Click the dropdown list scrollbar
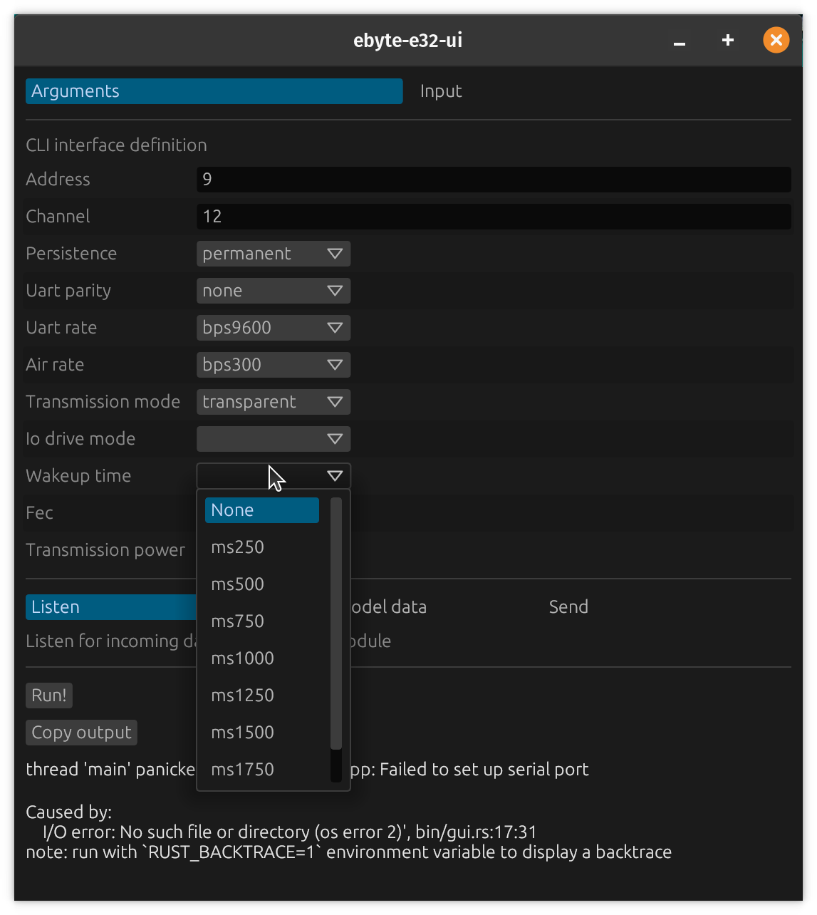Viewport: 817px width, 915px height. (x=337, y=624)
